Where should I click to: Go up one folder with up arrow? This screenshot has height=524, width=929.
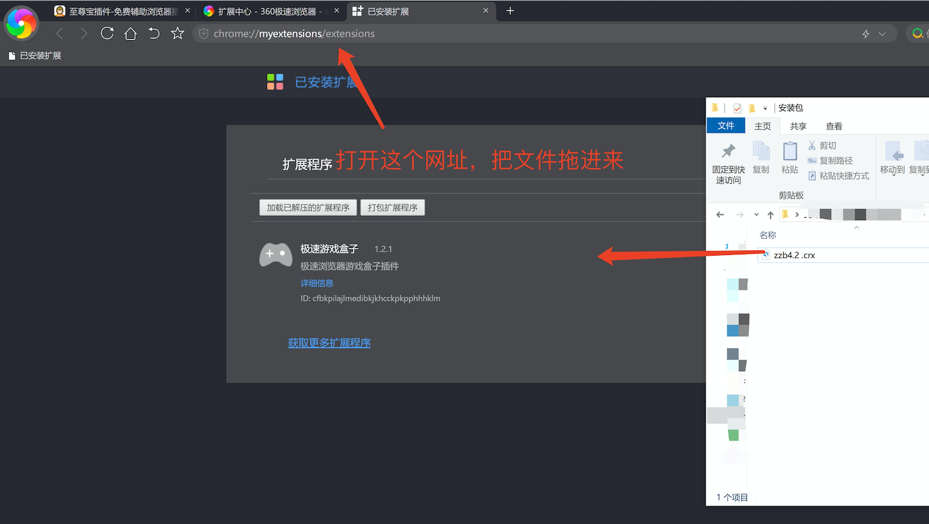point(770,215)
